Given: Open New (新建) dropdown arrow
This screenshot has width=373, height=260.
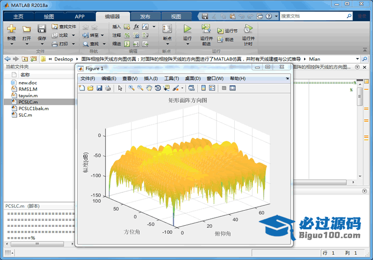Looking at the screenshot, I should click(11, 44).
